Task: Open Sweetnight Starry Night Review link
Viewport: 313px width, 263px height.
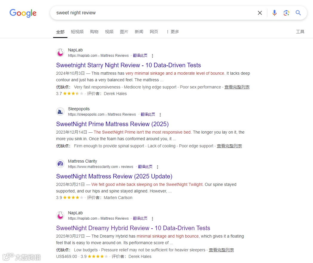Action: point(128,65)
